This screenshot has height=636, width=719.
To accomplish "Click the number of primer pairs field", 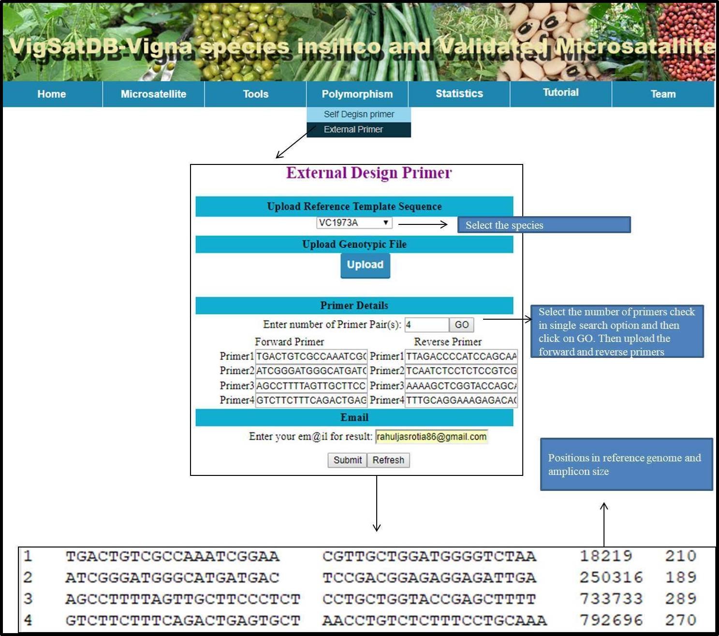I will (426, 325).
